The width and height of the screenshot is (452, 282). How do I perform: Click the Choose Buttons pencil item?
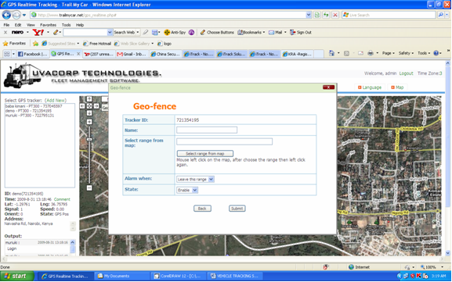pos(217,32)
